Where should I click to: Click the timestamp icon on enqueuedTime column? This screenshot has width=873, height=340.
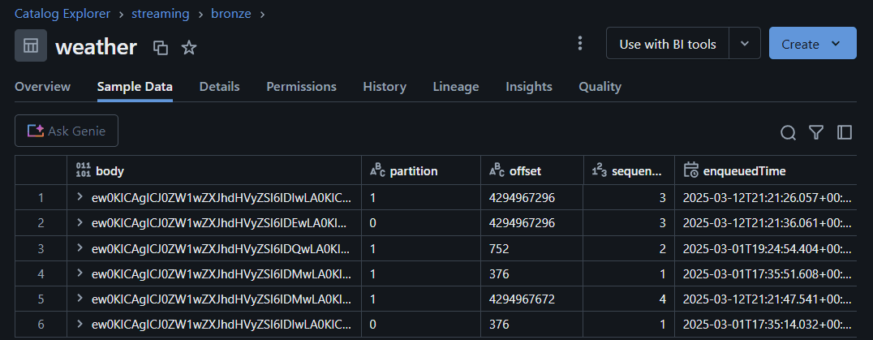(x=691, y=170)
